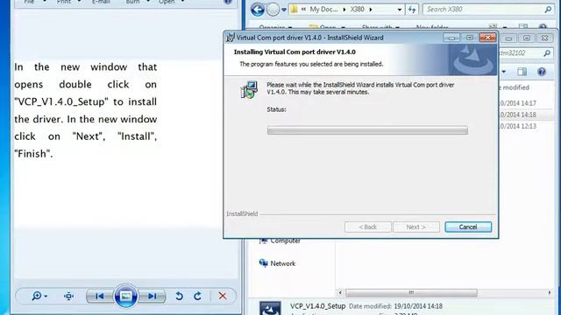Toggle the preview pane in the rear Explorer
The width and height of the screenshot is (561, 315).
coord(522,72)
